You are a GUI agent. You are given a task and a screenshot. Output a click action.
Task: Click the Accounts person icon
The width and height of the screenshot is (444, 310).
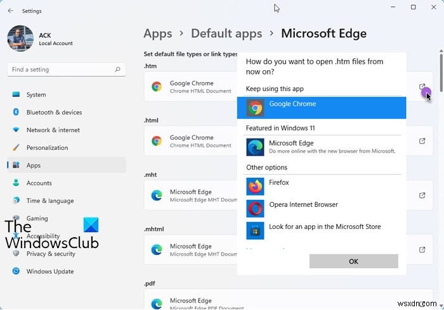point(16,183)
